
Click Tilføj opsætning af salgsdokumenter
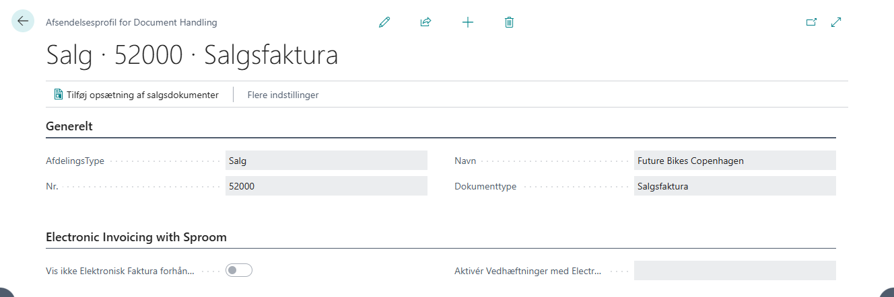click(x=136, y=95)
